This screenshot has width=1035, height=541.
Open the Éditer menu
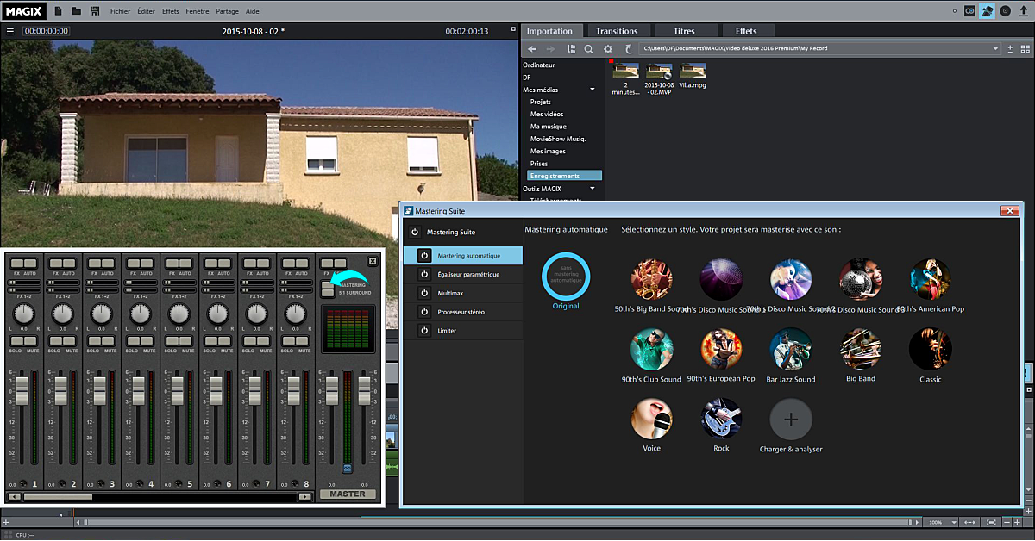(x=147, y=12)
